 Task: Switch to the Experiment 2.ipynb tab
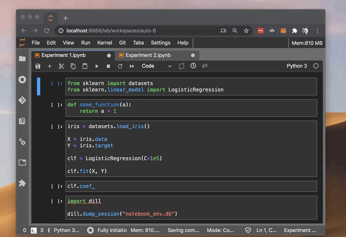[x=148, y=56]
